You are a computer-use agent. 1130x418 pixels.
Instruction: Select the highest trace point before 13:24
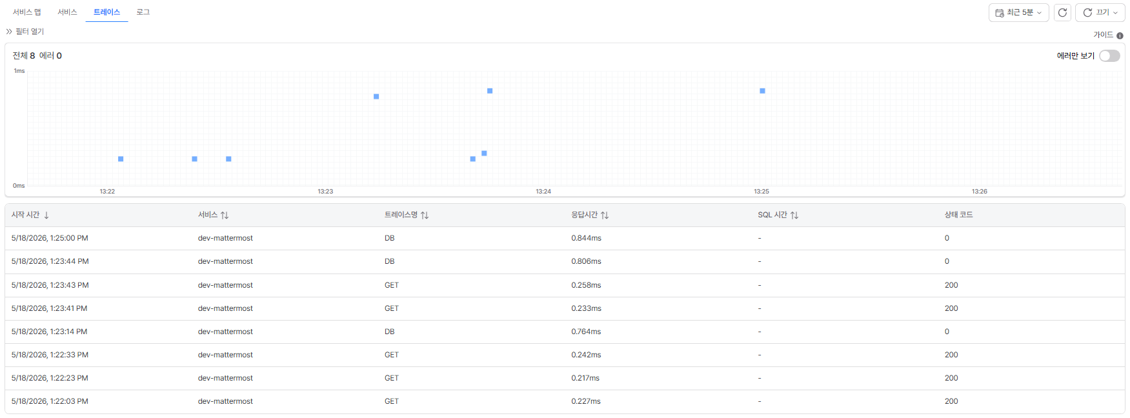[490, 91]
